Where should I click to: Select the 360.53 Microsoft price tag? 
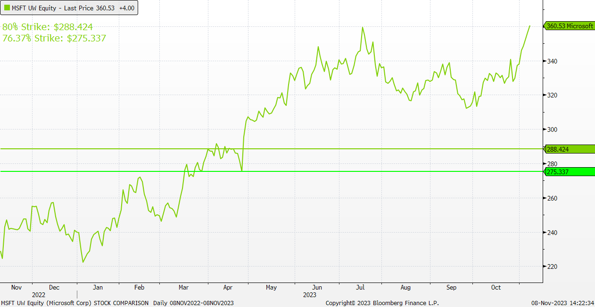tap(569, 26)
